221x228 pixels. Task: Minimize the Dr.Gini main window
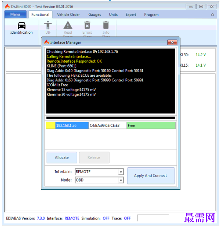coord(191,7)
